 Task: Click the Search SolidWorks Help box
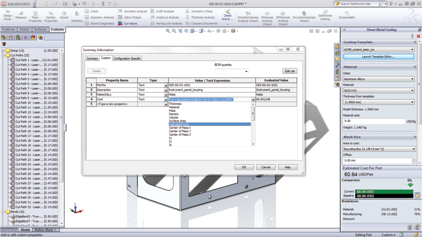coord(361,4)
